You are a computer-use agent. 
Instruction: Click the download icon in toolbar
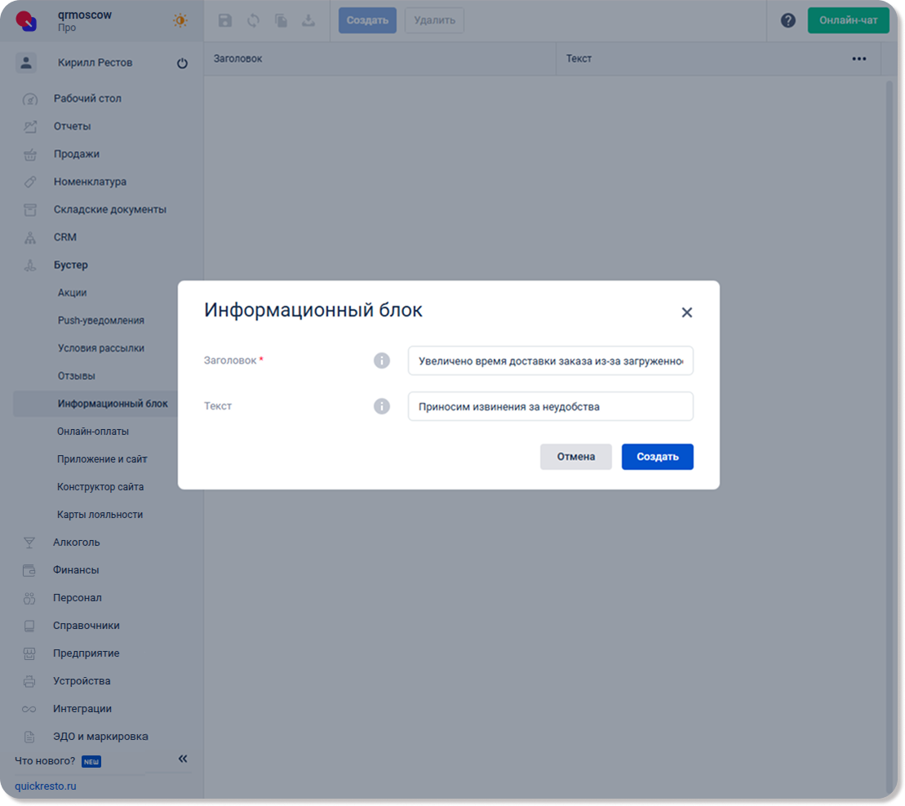pyautogui.click(x=308, y=21)
